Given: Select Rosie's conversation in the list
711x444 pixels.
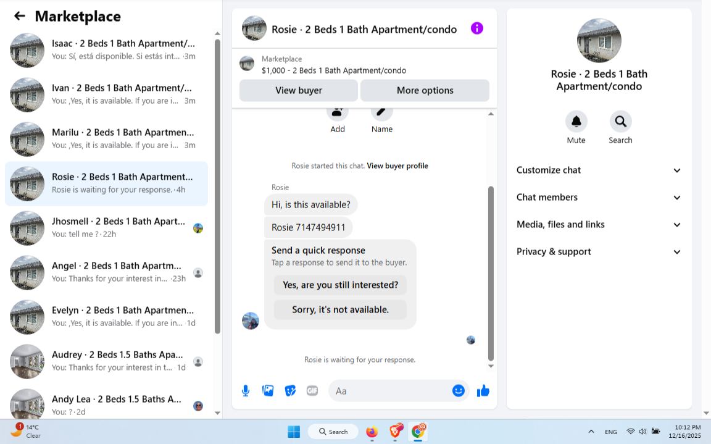Looking at the screenshot, I should [x=107, y=183].
